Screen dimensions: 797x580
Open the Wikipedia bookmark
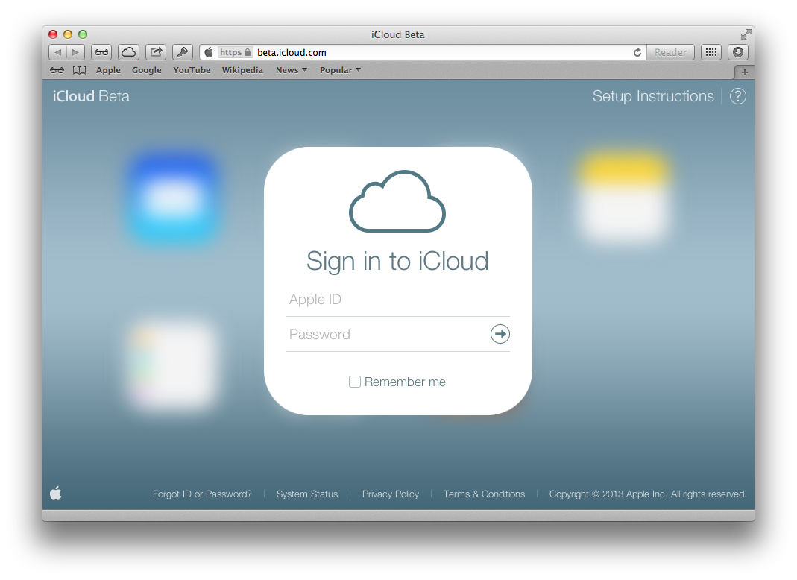(x=242, y=70)
